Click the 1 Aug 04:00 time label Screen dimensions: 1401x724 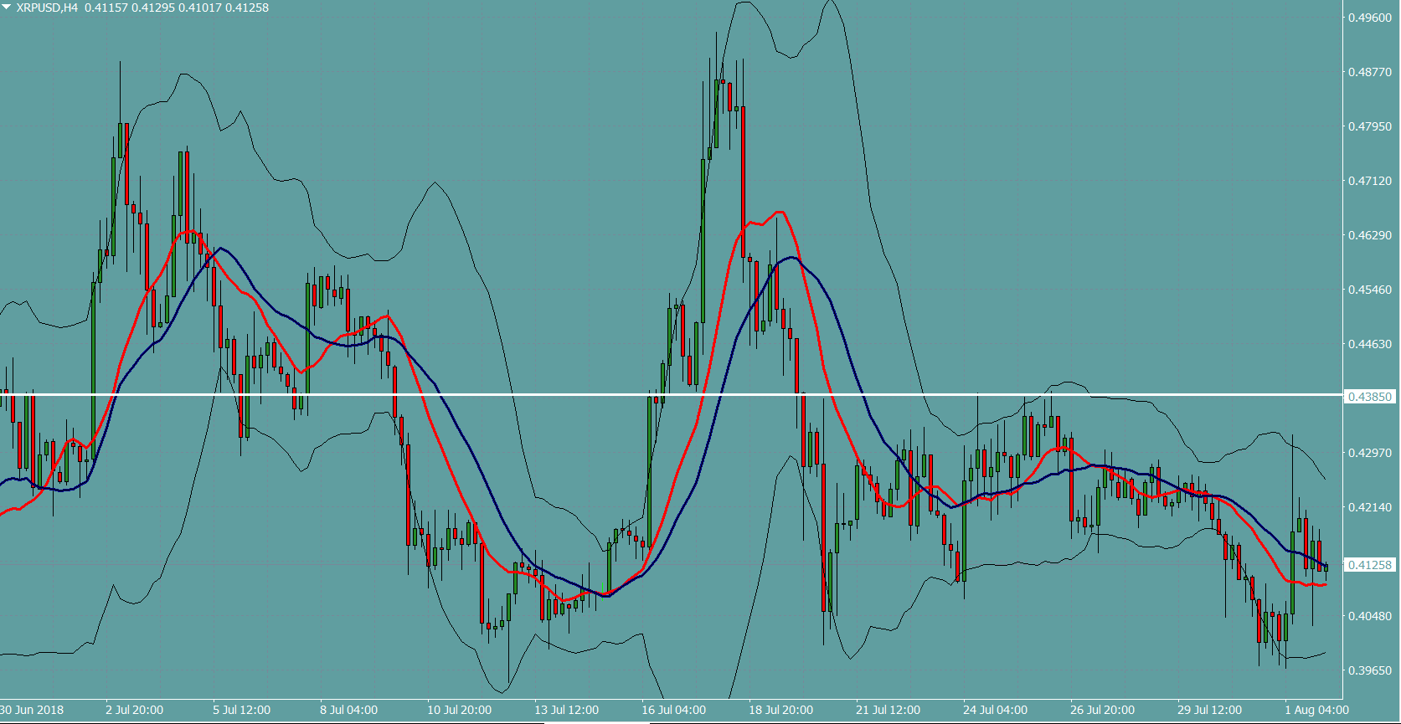(1317, 710)
